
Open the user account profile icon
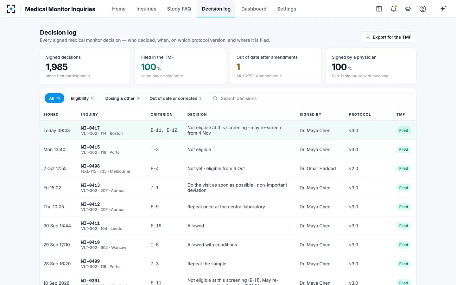(423, 9)
